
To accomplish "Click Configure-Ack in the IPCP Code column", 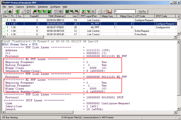I will pos(163,27).
